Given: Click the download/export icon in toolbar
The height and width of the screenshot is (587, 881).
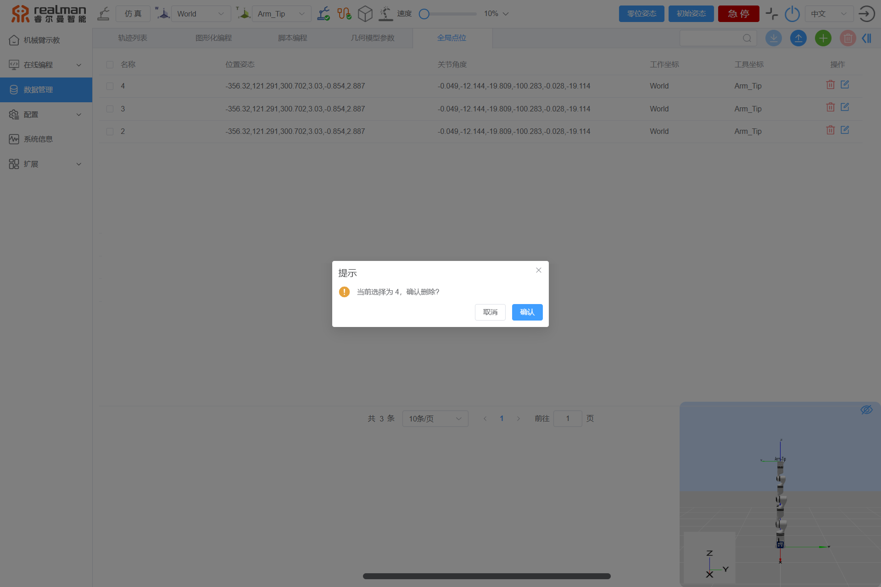Looking at the screenshot, I should click(x=774, y=38).
